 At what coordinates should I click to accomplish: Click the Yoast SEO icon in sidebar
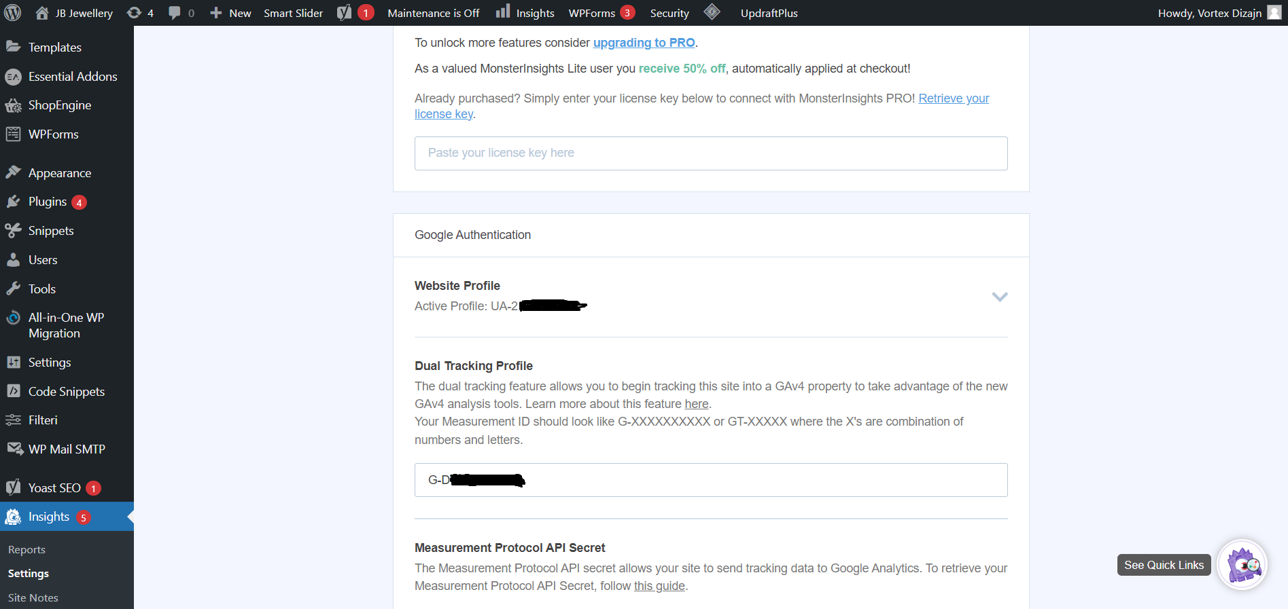click(x=13, y=487)
